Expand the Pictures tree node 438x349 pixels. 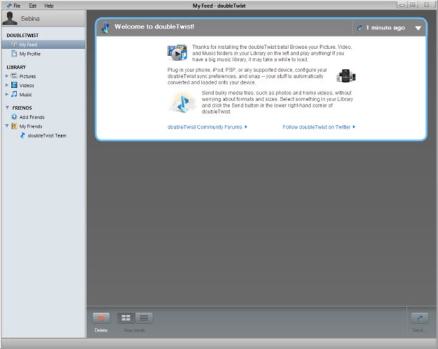[6, 76]
